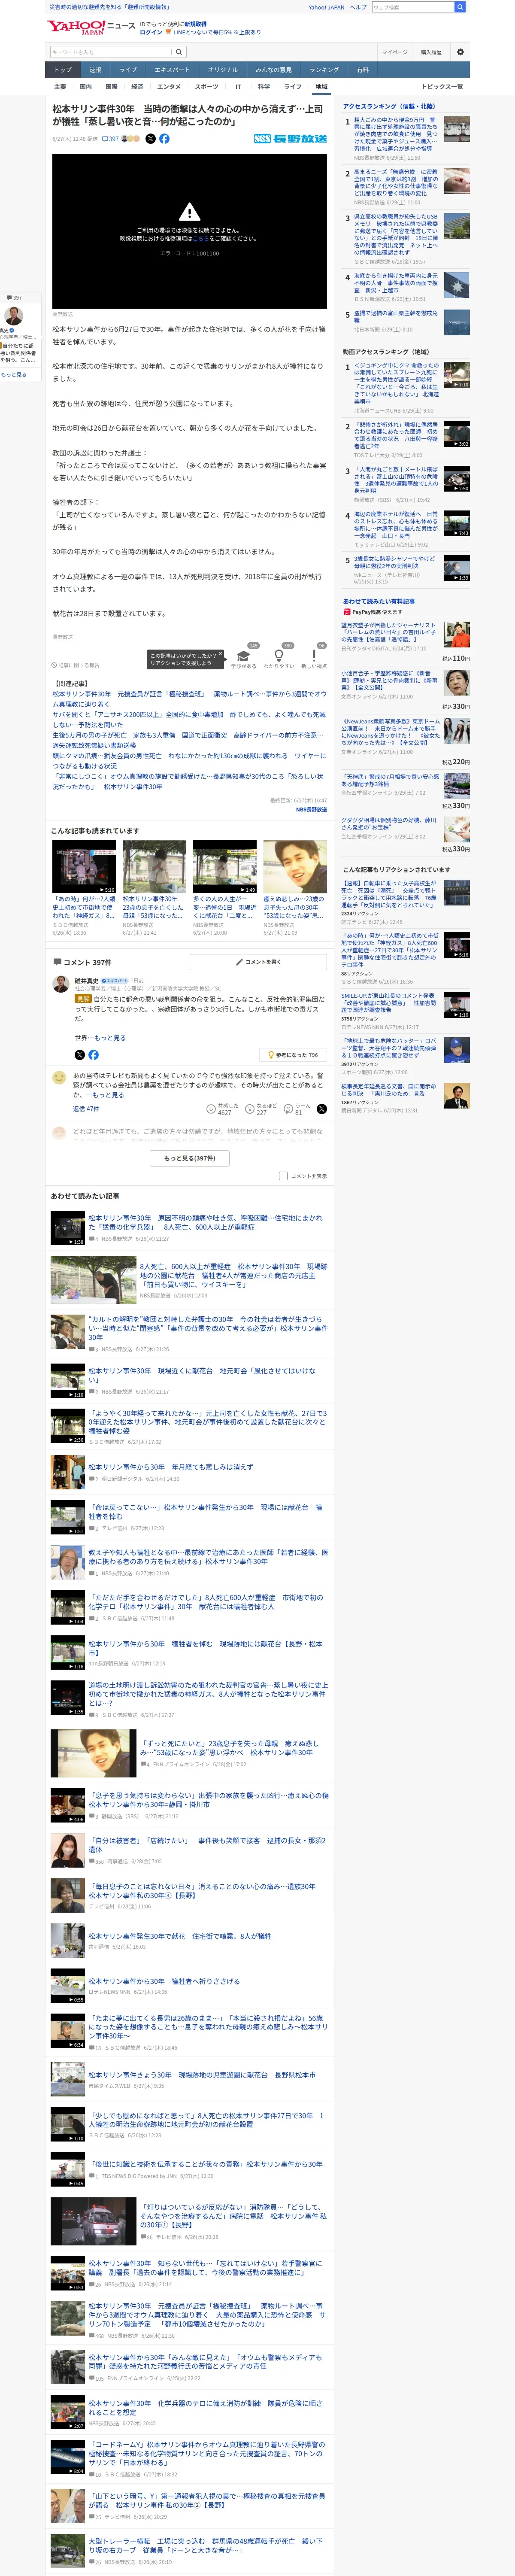Expand replies 返信 47件
The image size is (515, 2576).
pos(86,1109)
